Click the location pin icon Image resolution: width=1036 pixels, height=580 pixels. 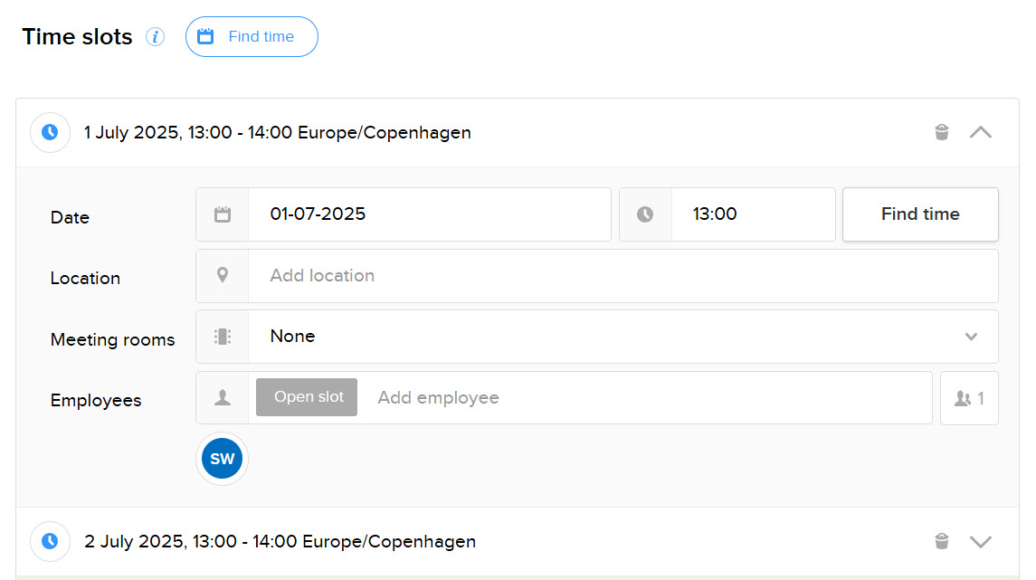(x=223, y=276)
